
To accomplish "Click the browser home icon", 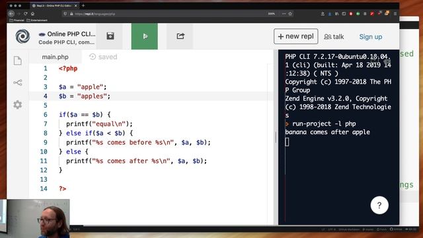I will tap(32, 14).
